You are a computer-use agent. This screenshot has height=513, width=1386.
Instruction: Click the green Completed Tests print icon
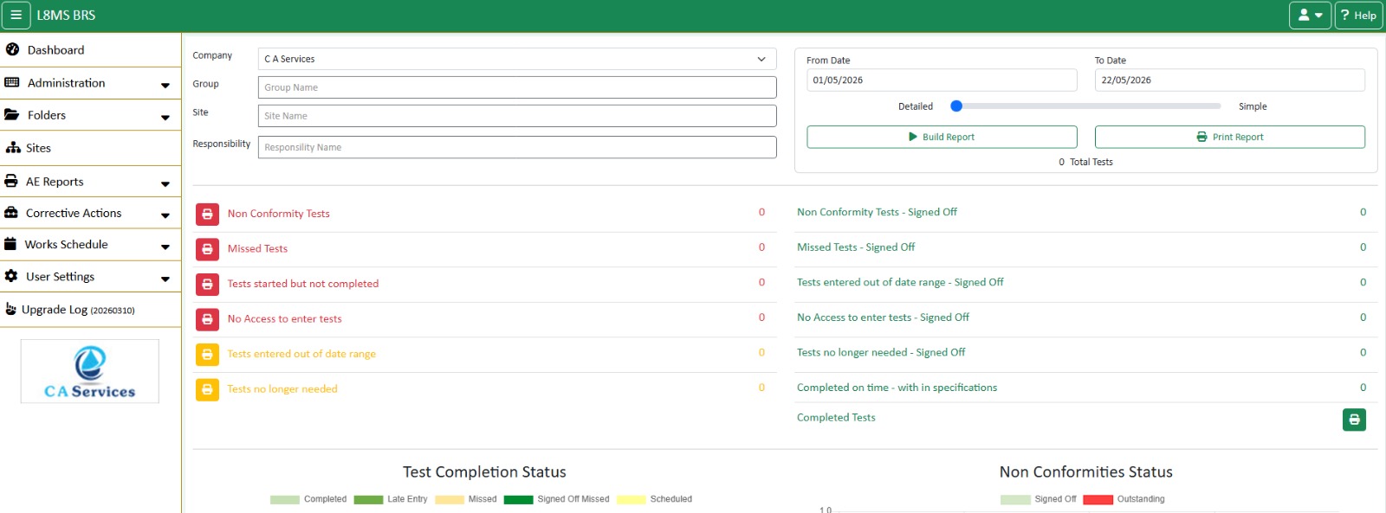[x=1354, y=420]
